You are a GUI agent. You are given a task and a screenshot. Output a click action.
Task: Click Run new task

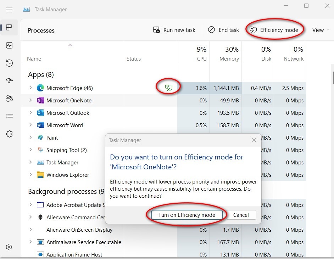tap(174, 30)
